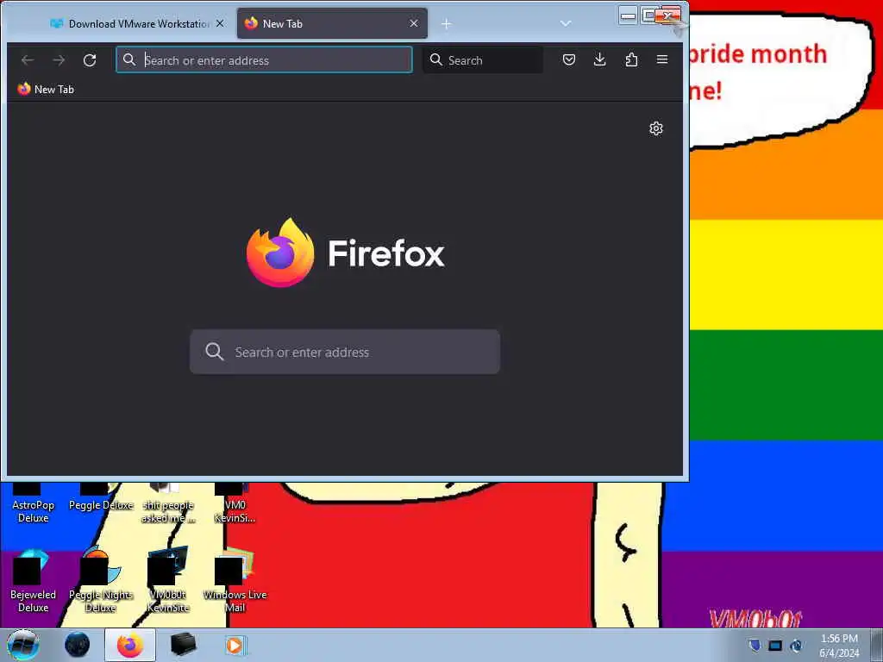Open the Firefox application menu
Image resolution: width=883 pixels, height=662 pixels.
662,59
